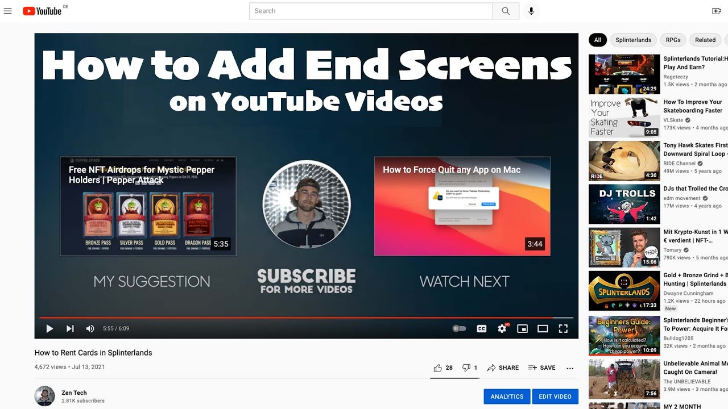
Task: Open Mit Krypto-Kunst video thumbnail
Action: pyautogui.click(x=624, y=248)
